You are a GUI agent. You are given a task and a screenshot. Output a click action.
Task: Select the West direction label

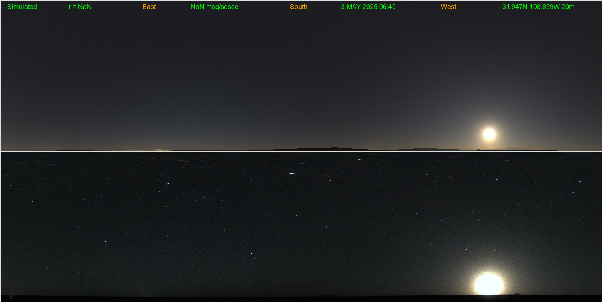pos(448,7)
